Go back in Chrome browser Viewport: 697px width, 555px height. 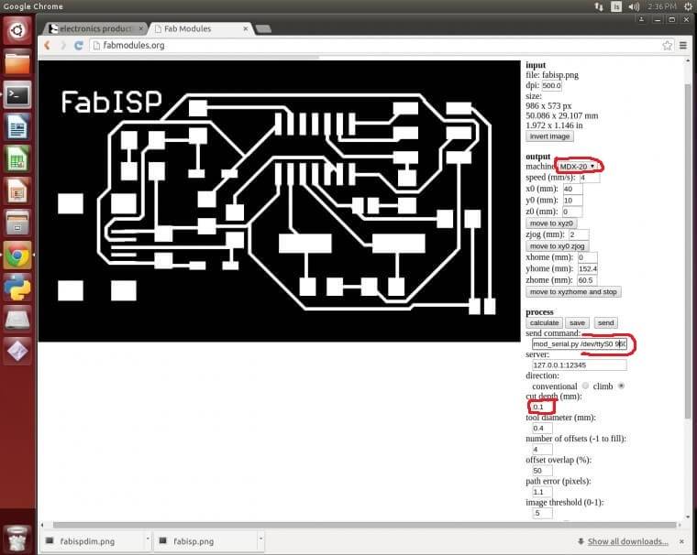point(48,45)
